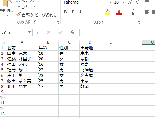Click the cell 名古屋
The image size is (155, 118).
pos(90,75)
